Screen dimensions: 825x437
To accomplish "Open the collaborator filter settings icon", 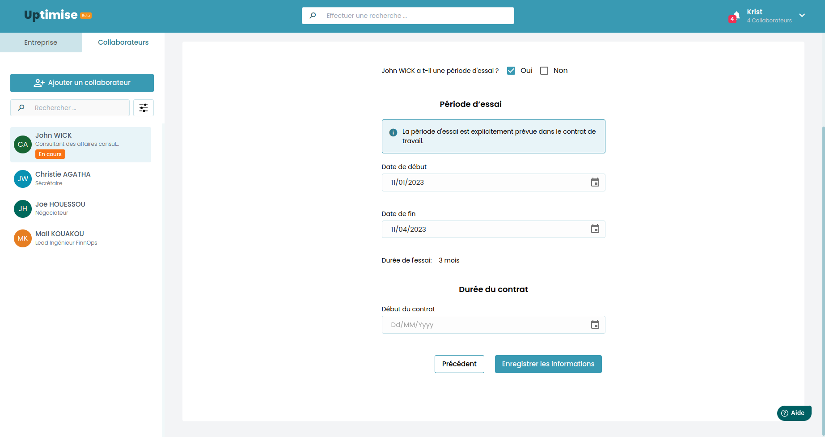I will 144,108.
